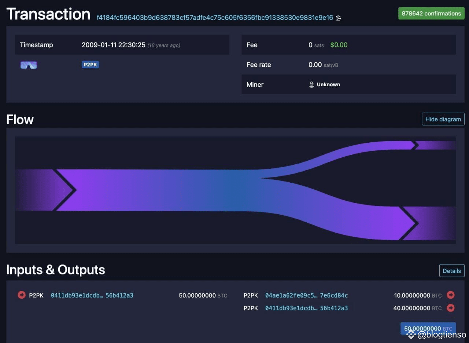
Task: Click the red arrow beside the 40 BTC output
Action: [451, 308]
